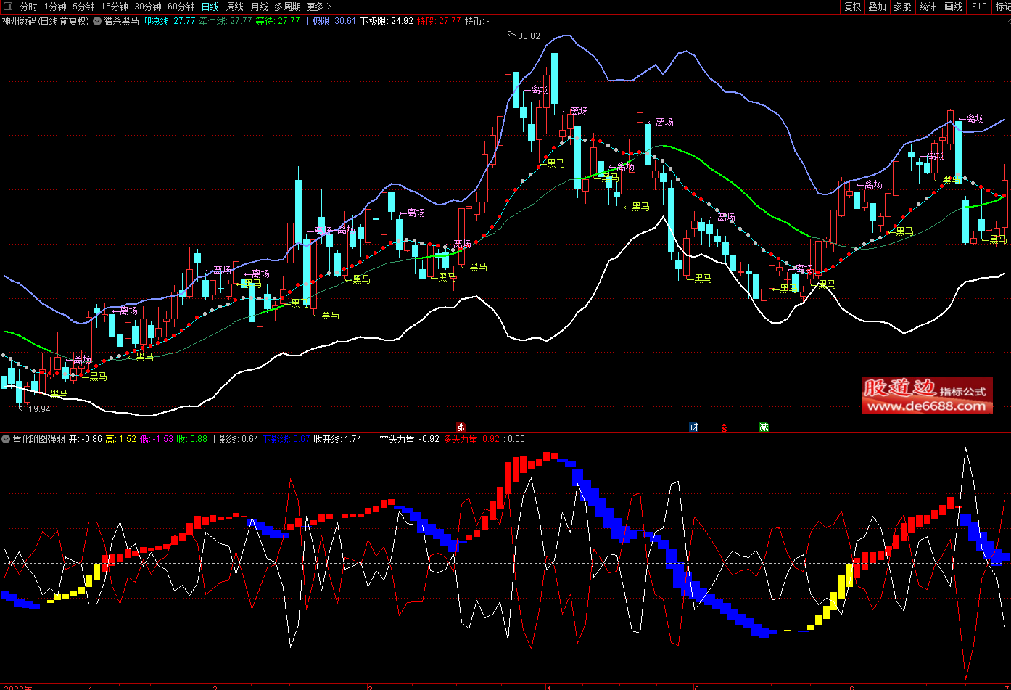Click legend value 持股: 27.77

(x=439, y=21)
